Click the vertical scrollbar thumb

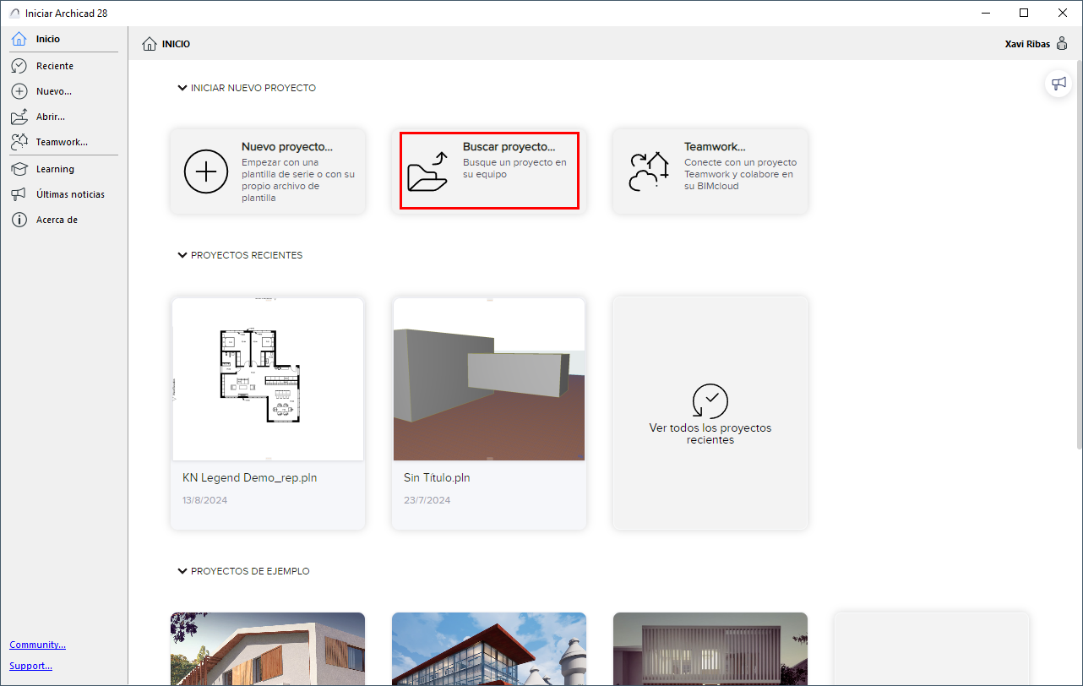point(1078,253)
